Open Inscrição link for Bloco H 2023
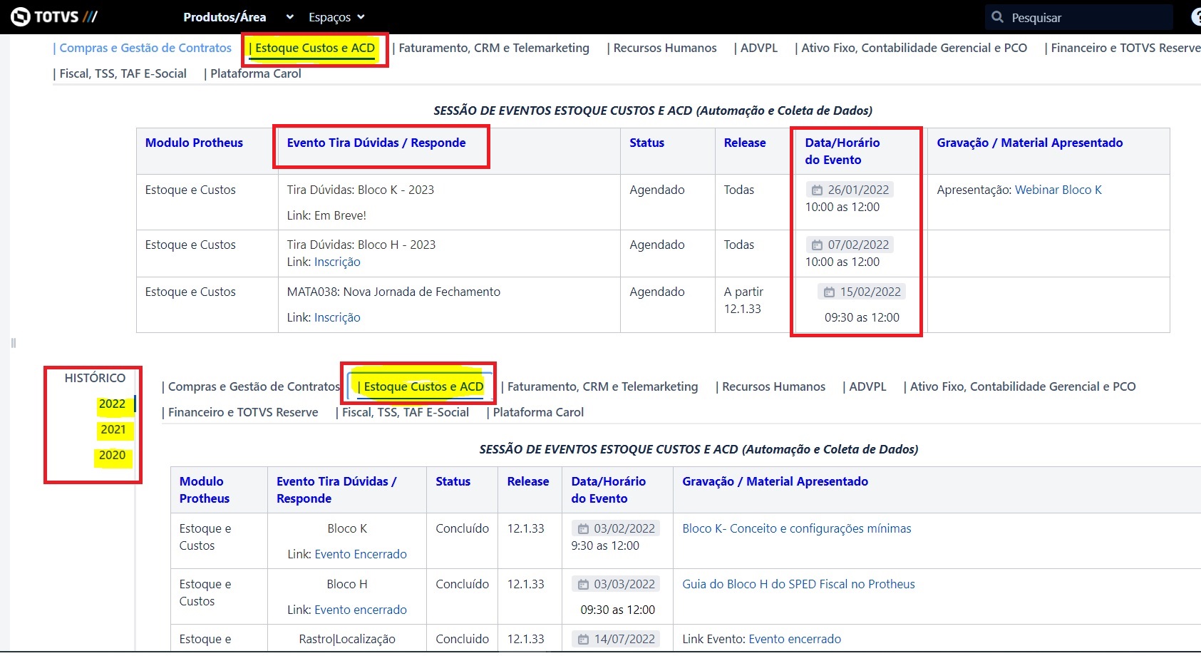 [337, 262]
